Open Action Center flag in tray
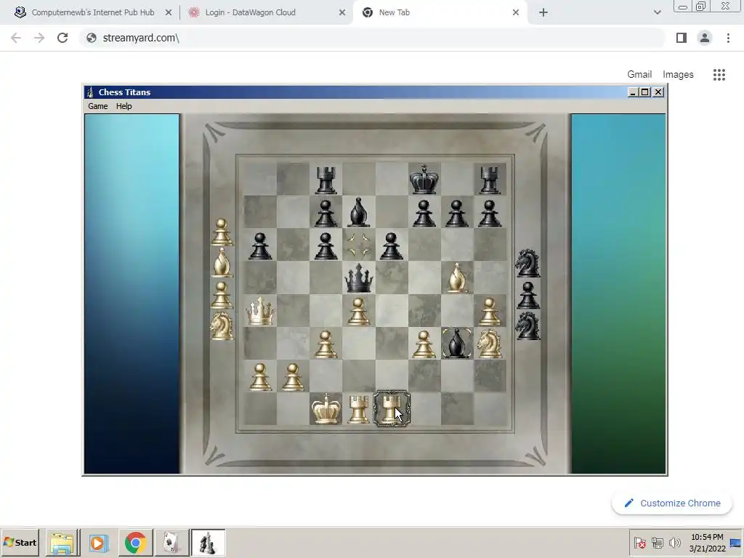The image size is (744, 558). tap(639, 543)
